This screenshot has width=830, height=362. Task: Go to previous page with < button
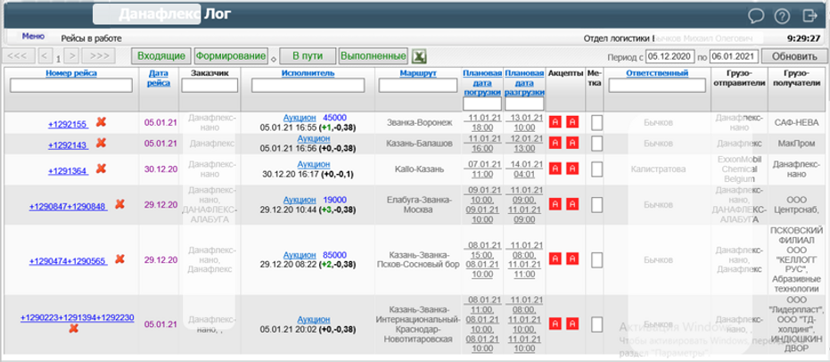pos(45,55)
